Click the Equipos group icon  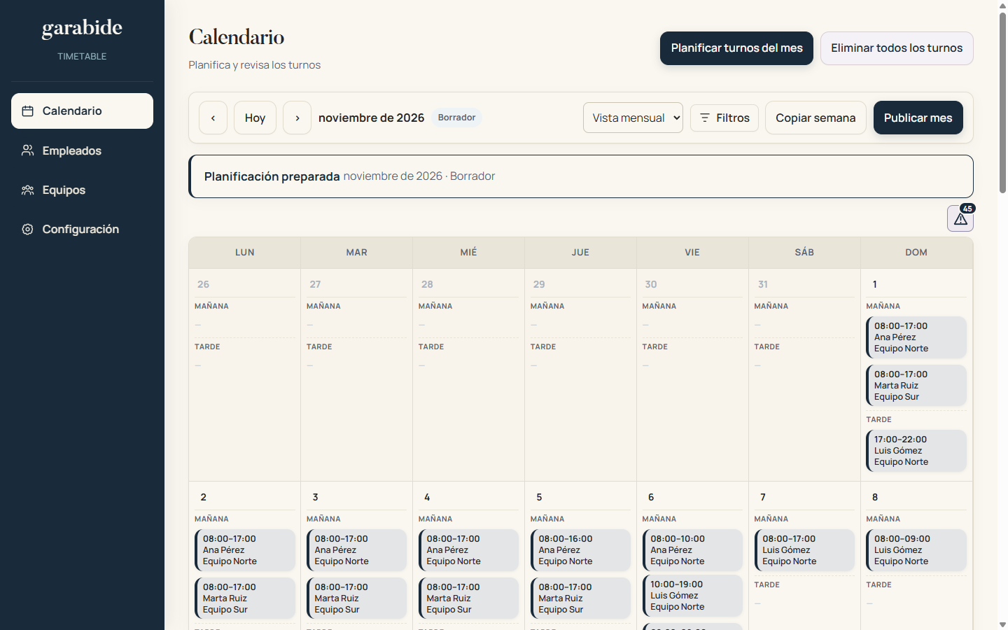pos(28,190)
